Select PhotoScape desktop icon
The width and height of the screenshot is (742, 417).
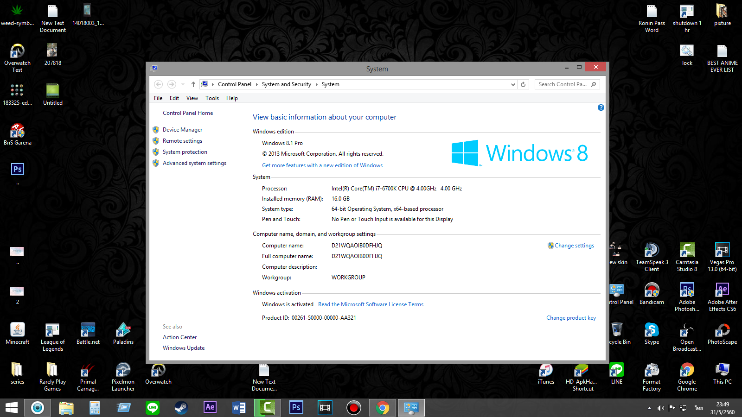(722, 334)
